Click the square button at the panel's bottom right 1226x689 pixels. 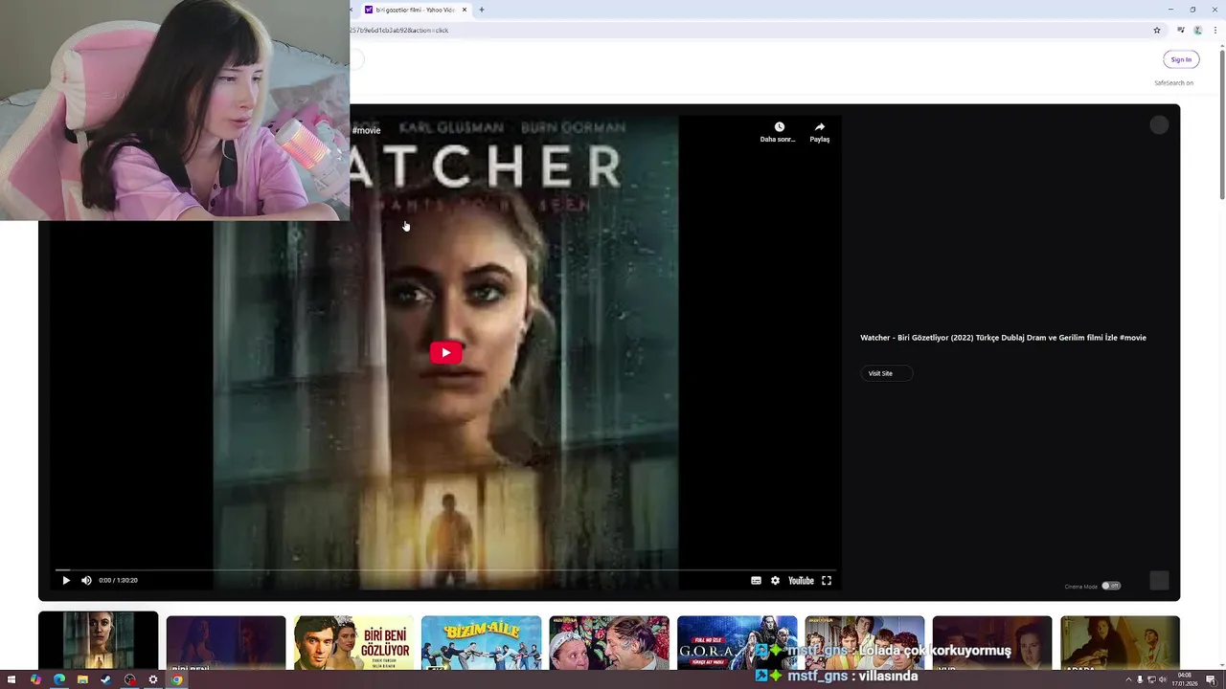(x=1159, y=581)
